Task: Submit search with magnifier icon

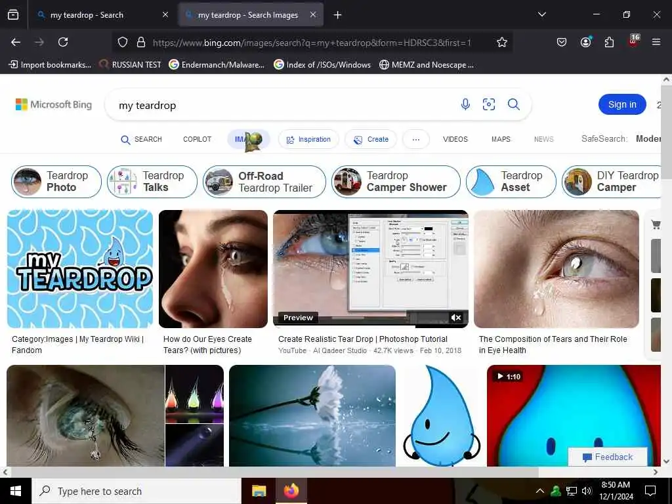Action: coord(513,104)
